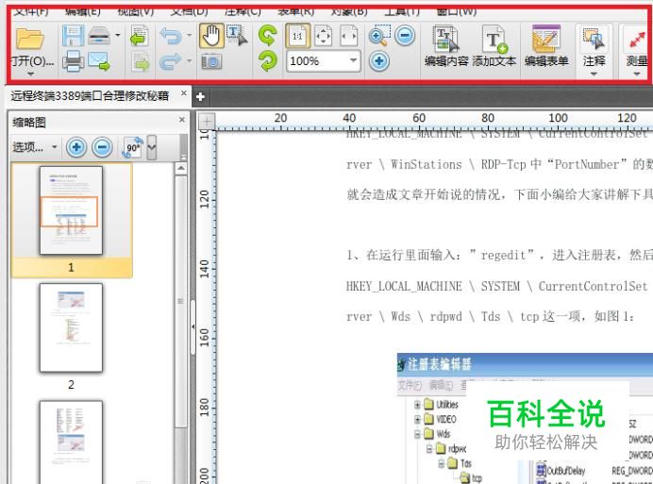Open the Undo history dropdown arrow
This screenshot has width=653, height=484.
click(190, 36)
